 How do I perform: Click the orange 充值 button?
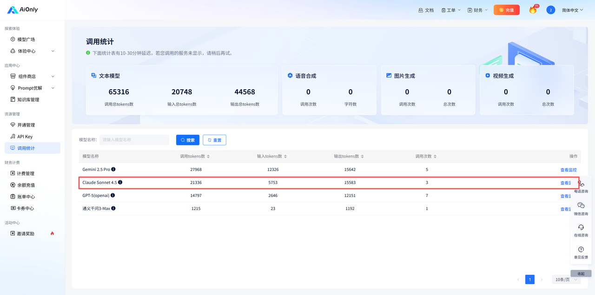tap(507, 10)
